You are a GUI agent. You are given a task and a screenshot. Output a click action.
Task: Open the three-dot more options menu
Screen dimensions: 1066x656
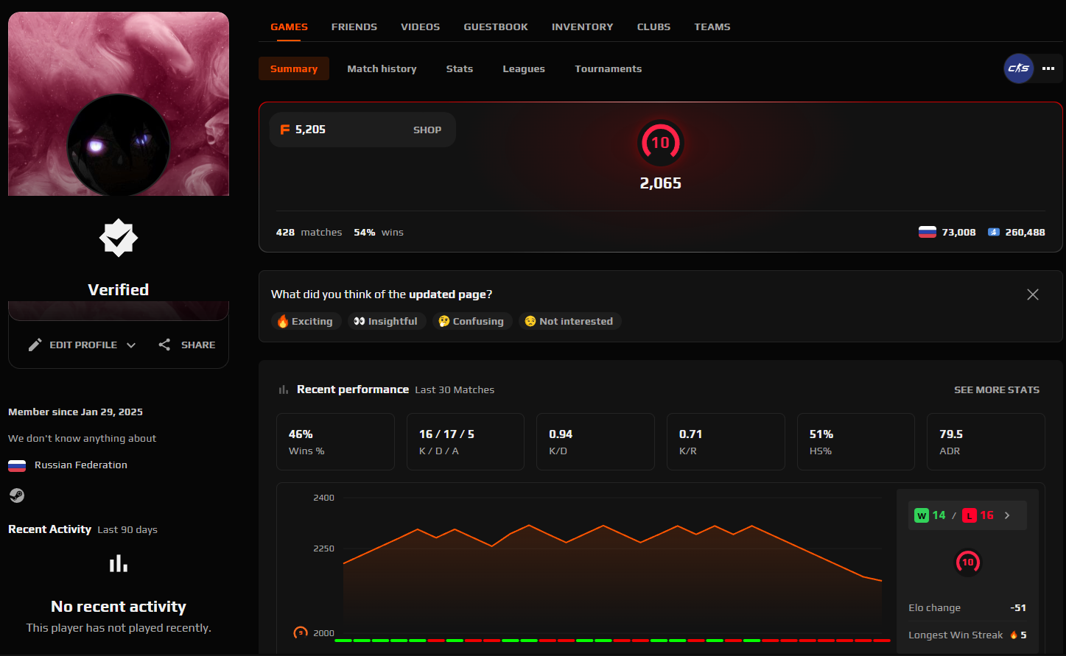click(1048, 68)
